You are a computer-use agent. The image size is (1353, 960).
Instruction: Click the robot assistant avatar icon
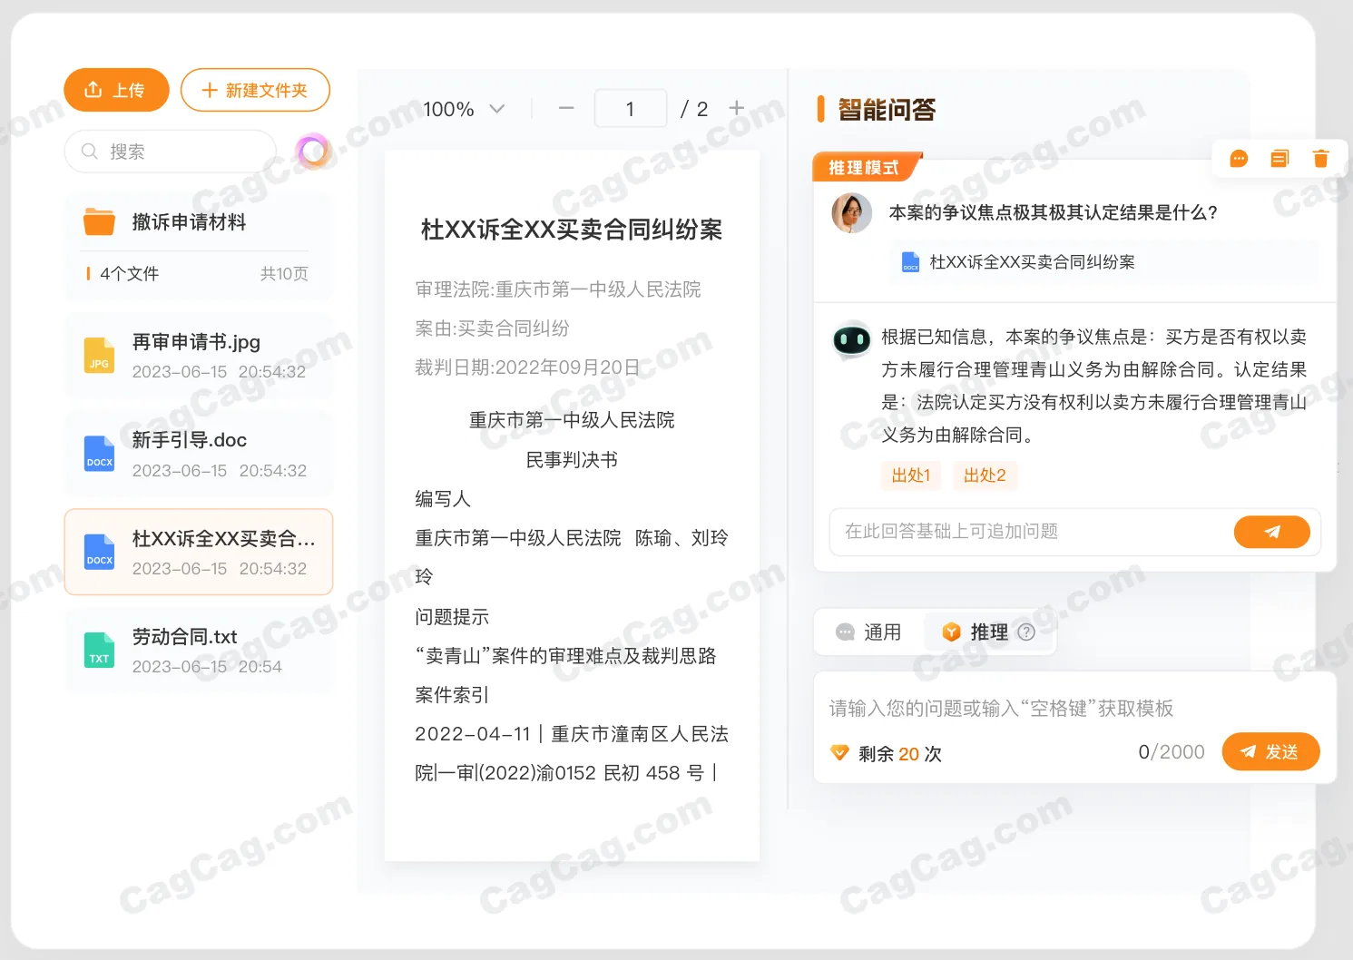click(852, 339)
